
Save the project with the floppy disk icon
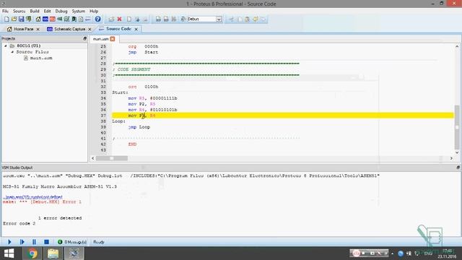pos(21,19)
